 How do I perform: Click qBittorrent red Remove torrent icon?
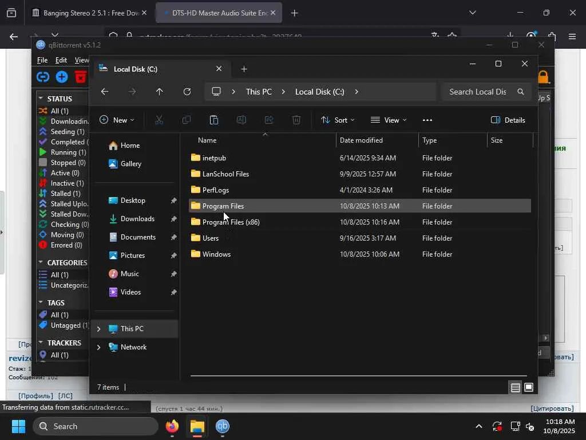(x=80, y=77)
